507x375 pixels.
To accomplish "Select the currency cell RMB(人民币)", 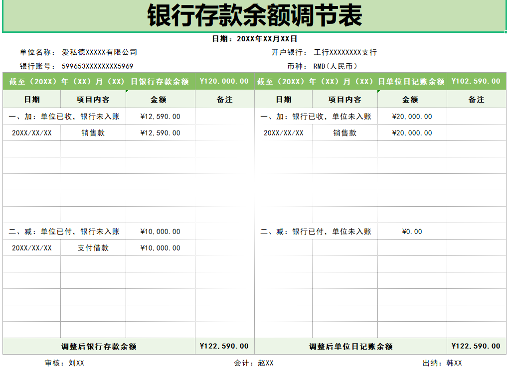I will [x=335, y=66].
